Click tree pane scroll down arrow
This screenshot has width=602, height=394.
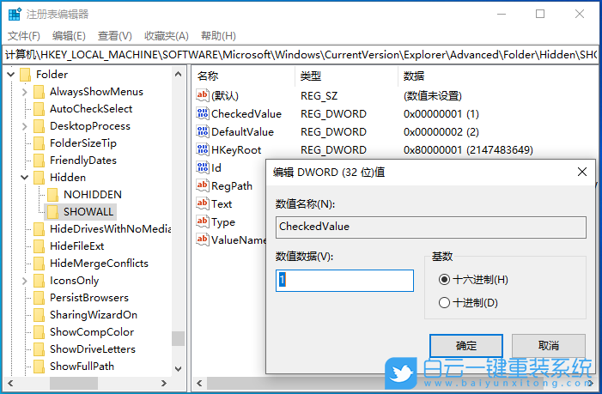coord(178,369)
